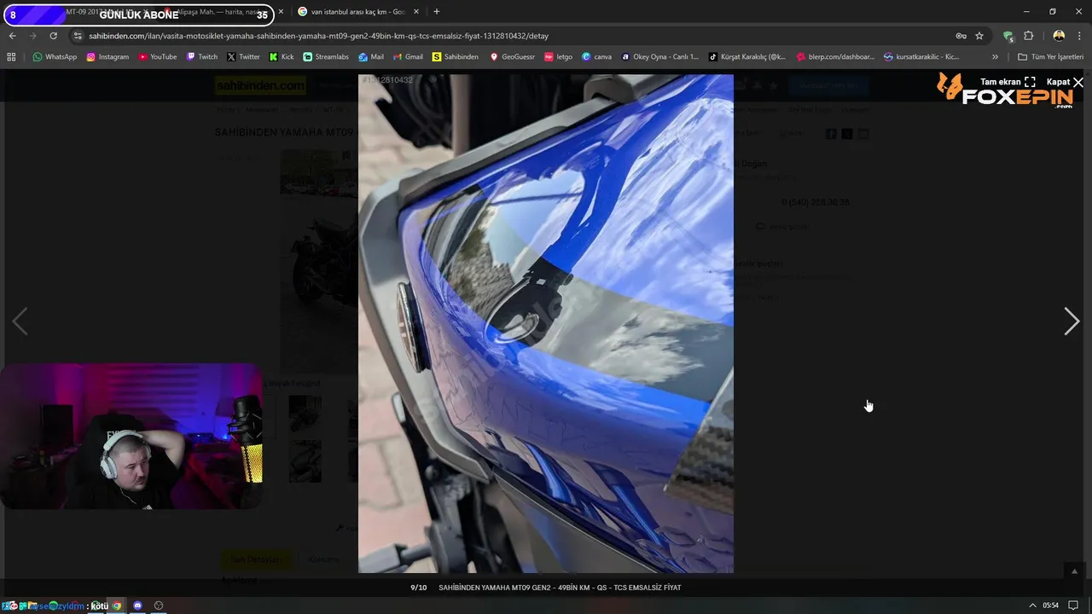Open the WhatsApp bookmark
The width and height of the screenshot is (1092, 614).
coord(55,56)
